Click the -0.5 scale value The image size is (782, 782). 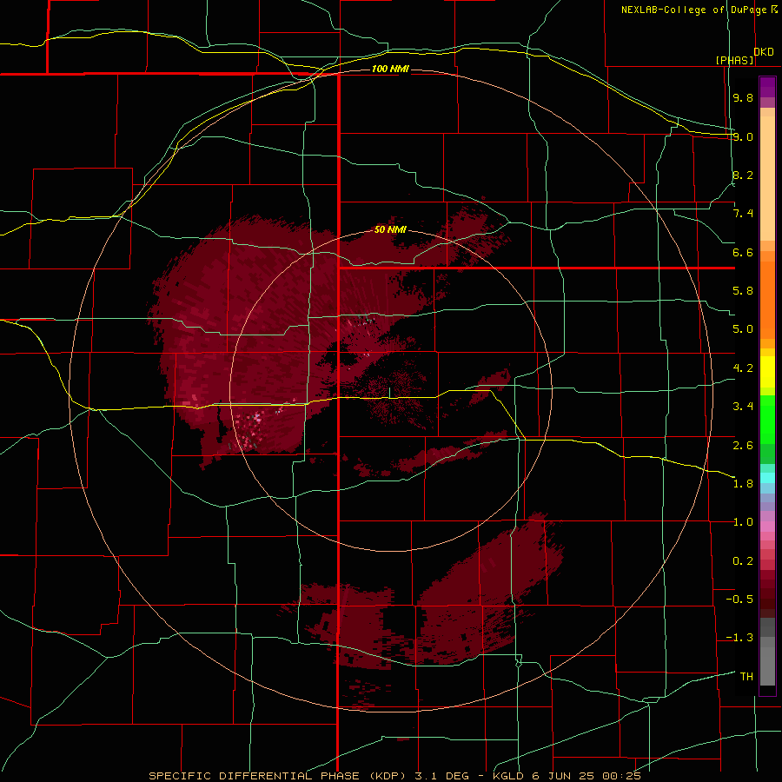739,600
